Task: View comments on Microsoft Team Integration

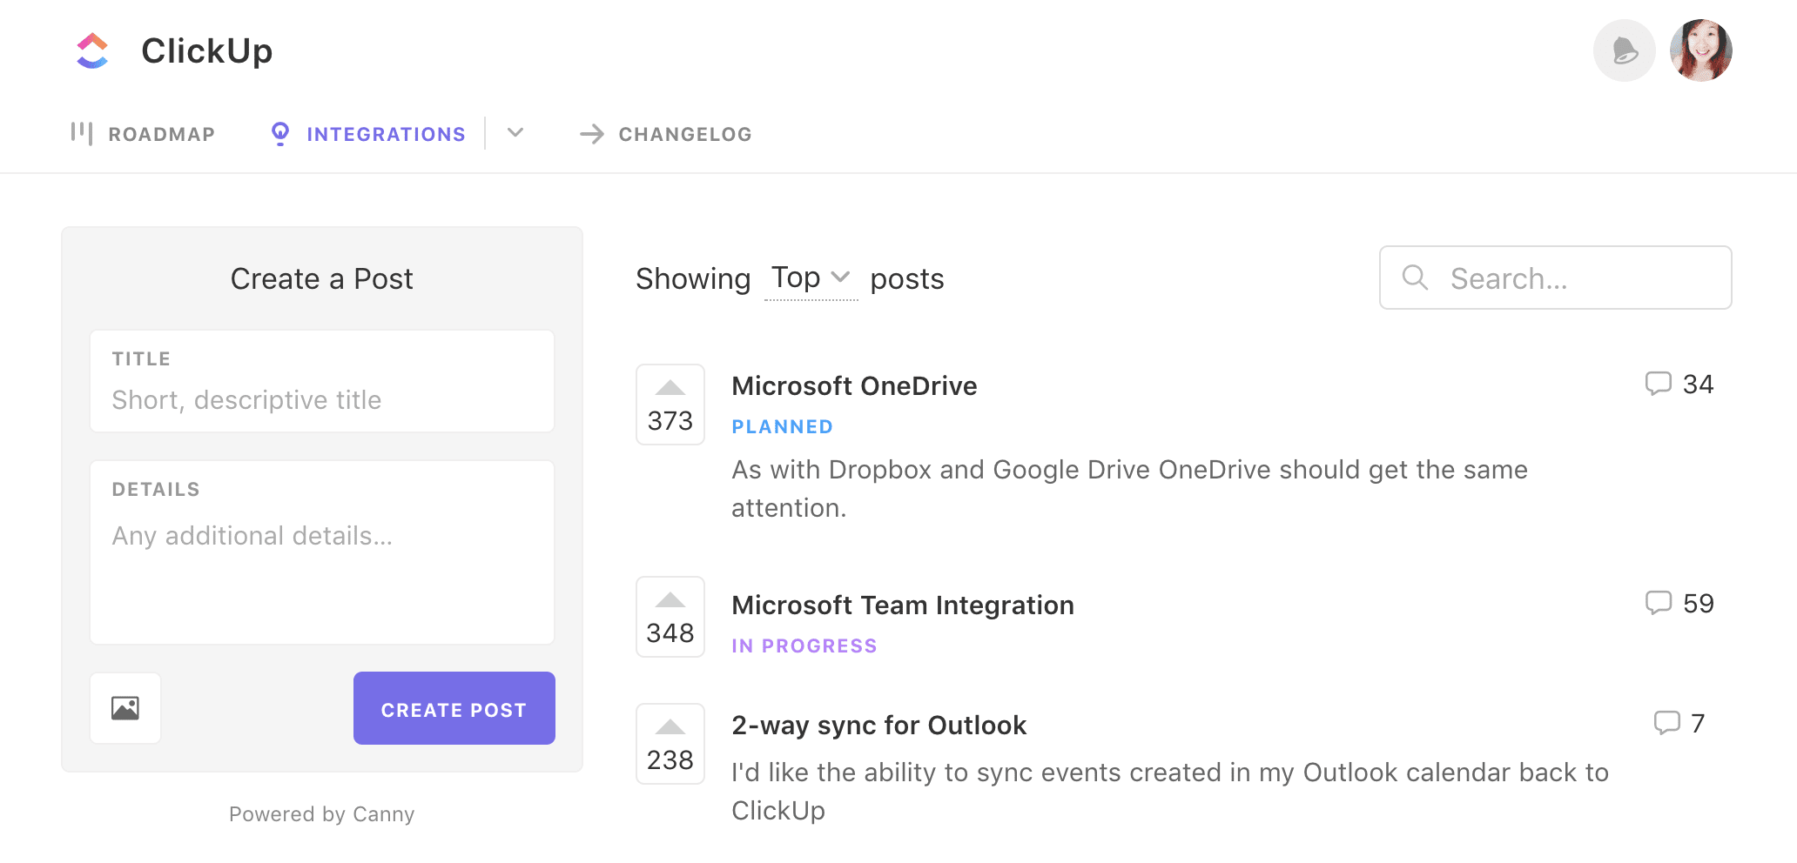Action: [1679, 603]
